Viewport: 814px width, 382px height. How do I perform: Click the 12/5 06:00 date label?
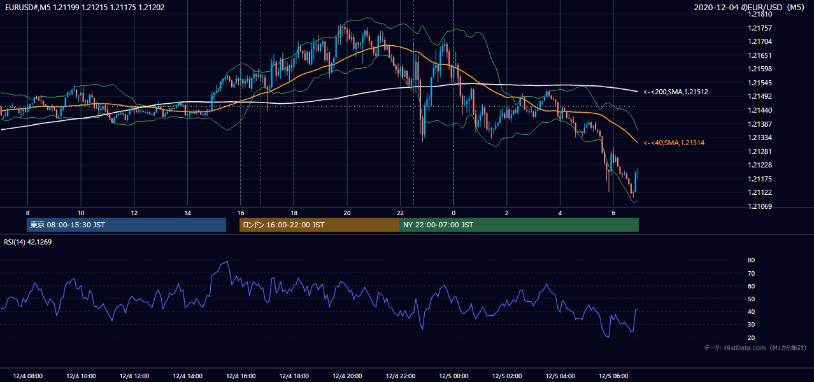pos(614,376)
